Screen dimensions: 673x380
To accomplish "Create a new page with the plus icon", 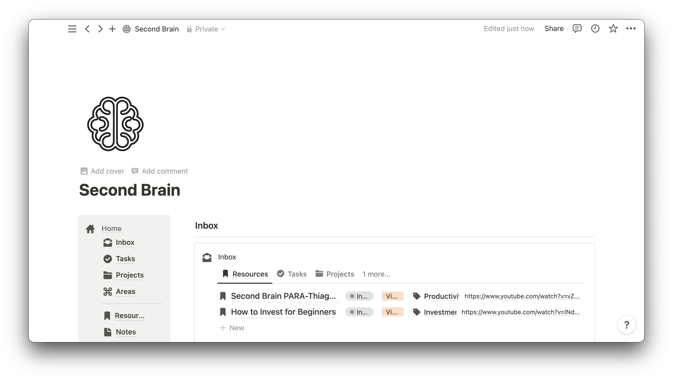I will click(x=112, y=29).
